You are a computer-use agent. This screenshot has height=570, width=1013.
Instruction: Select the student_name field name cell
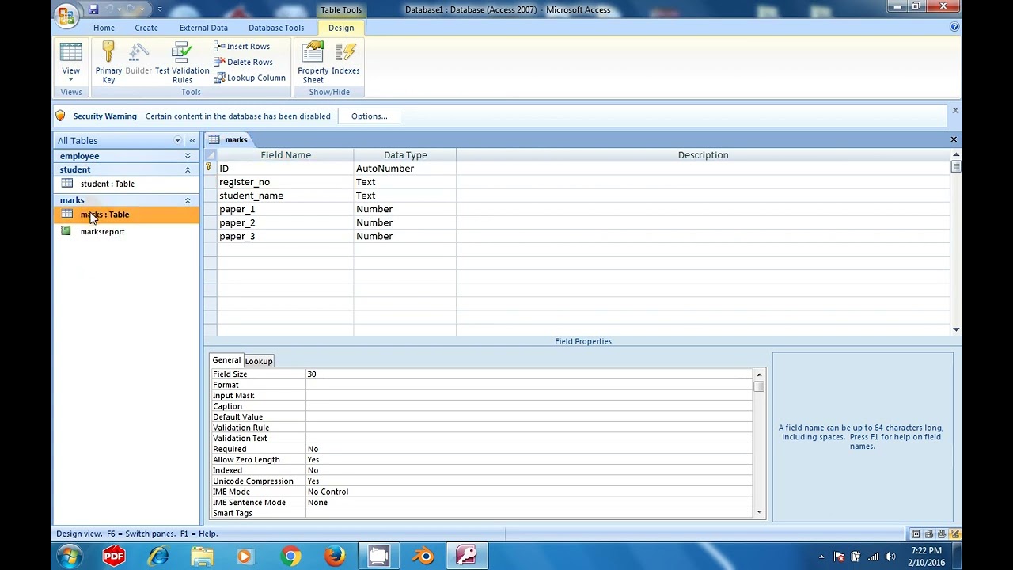[285, 196]
